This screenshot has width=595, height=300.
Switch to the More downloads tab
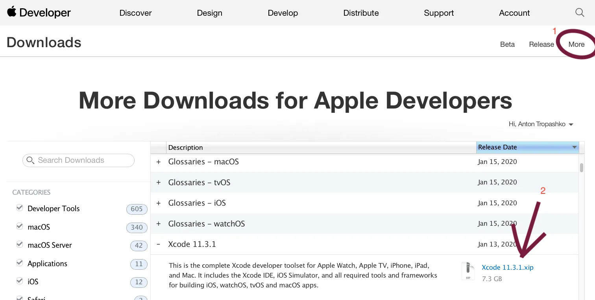[577, 44]
